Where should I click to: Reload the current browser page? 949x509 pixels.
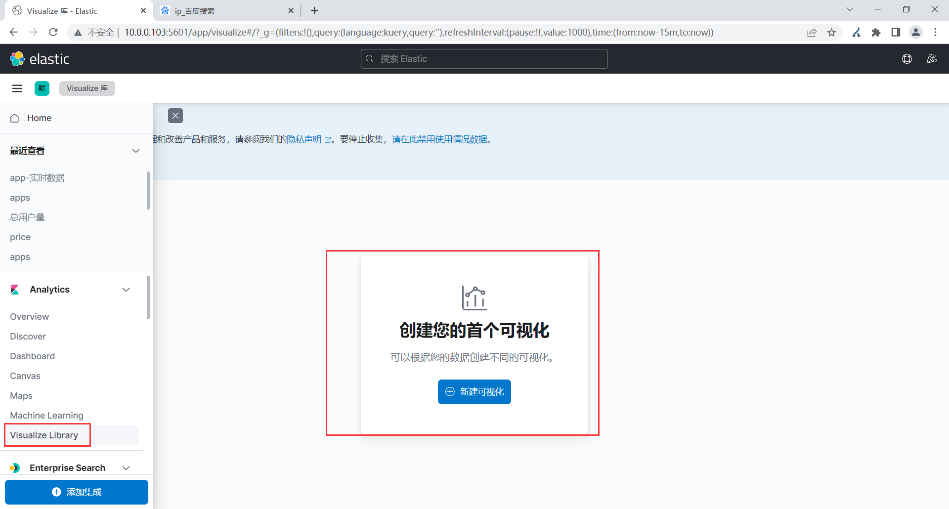tap(53, 32)
